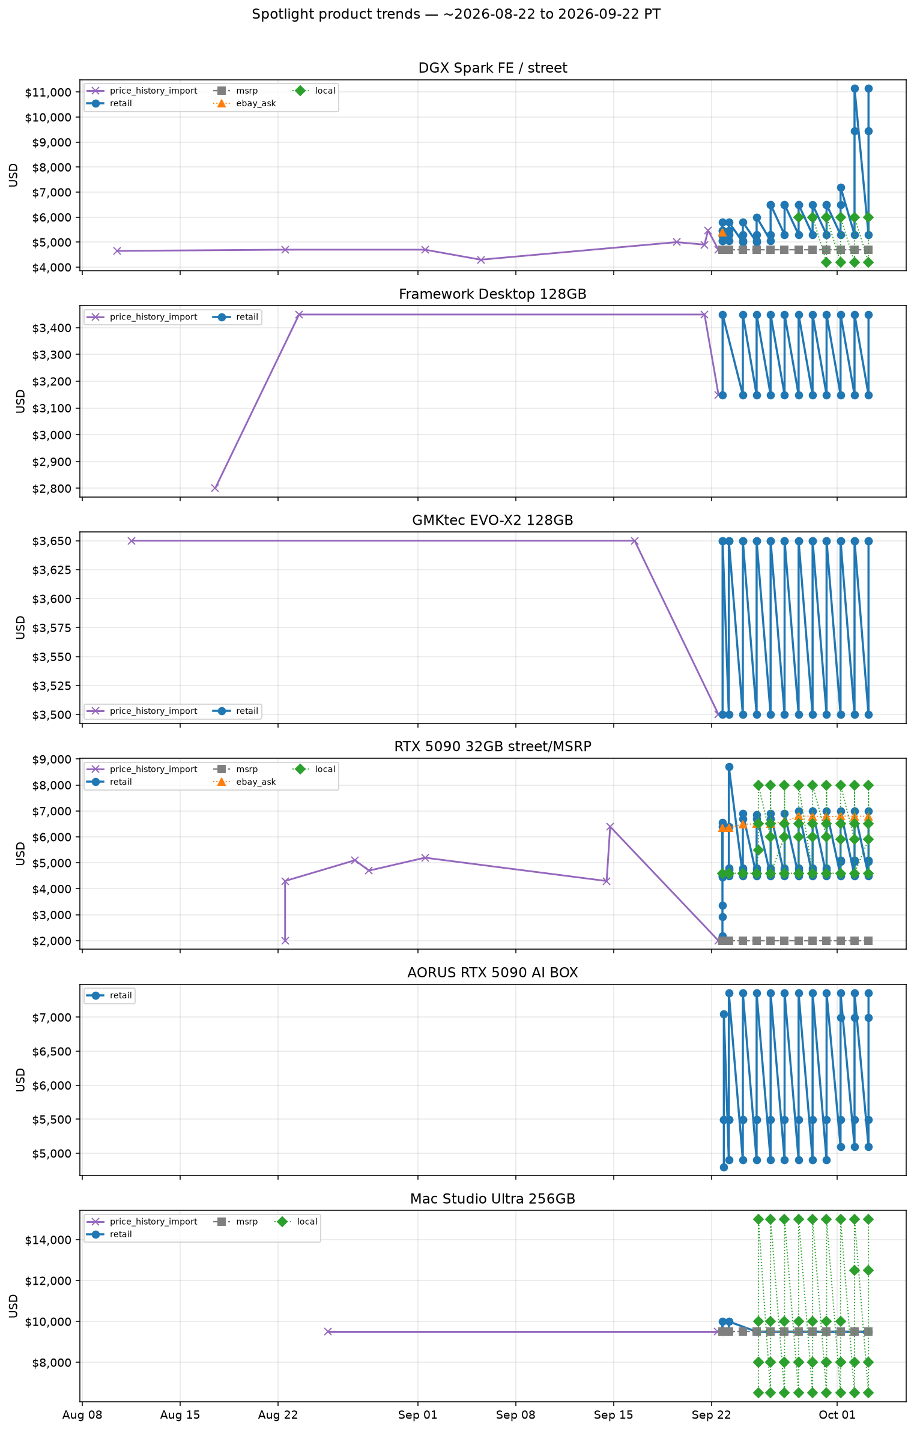Click the 'Oct 01' x-axis date label
The width and height of the screenshot is (914, 1430).
tap(837, 1415)
